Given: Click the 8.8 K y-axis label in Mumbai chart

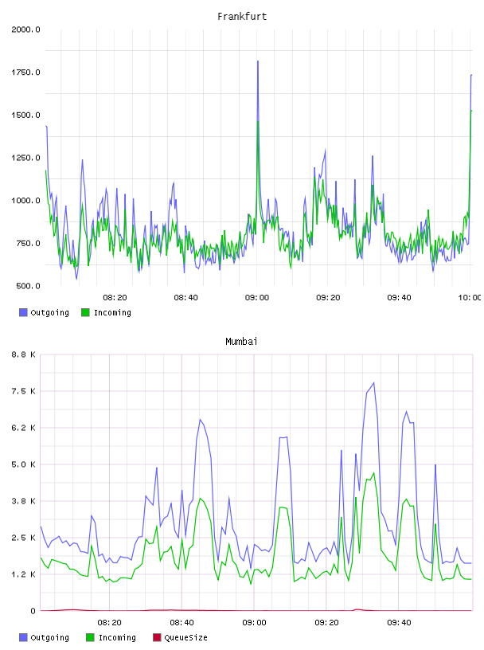Looking at the screenshot, I should click(x=23, y=354).
